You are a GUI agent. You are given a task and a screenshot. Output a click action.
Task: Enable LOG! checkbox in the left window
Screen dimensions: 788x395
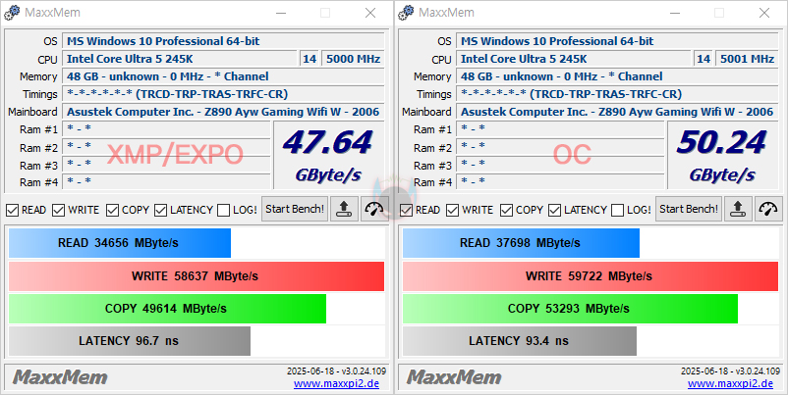click(x=224, y=210)
